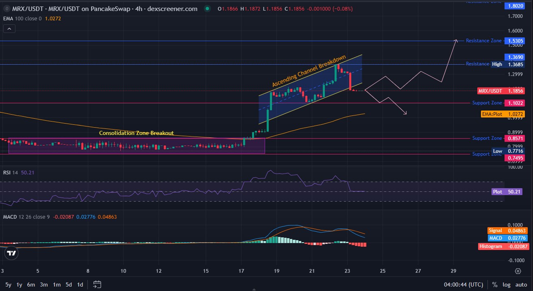Screen dimensions: 533x291
Task: Select the 1y time range
Action: [x=19, y=284]
